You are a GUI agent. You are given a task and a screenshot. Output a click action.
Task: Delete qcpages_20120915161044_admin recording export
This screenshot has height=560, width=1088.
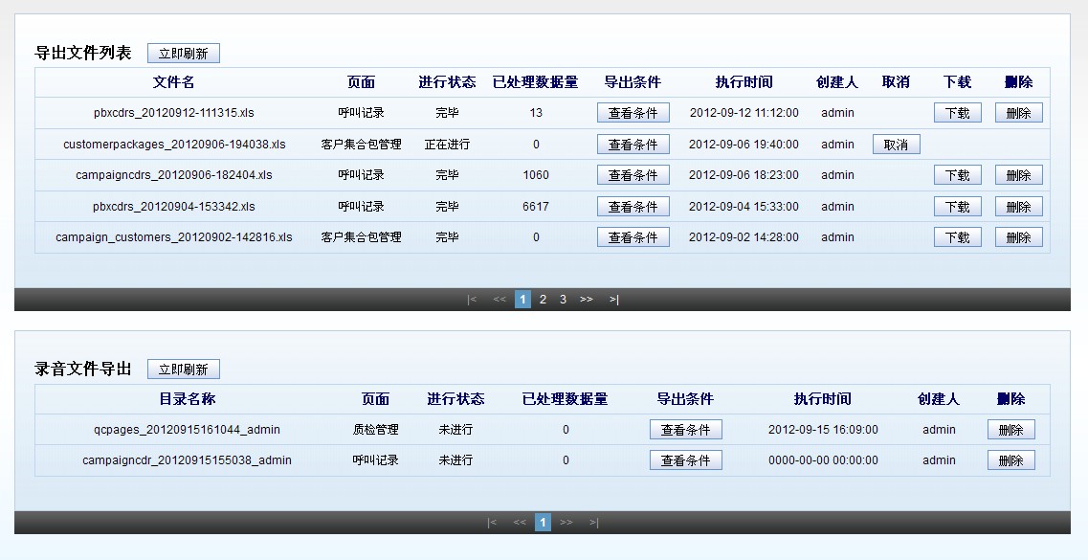coord(1010,430)
